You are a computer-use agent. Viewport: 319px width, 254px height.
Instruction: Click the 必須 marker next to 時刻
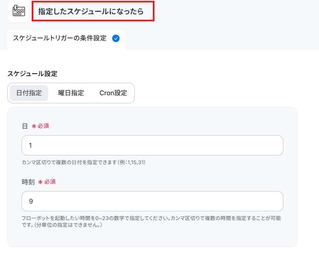click(50, 182)
